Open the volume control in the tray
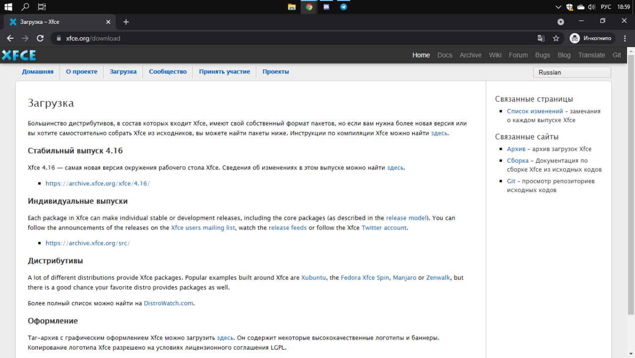The width and height of the screenshot is (635, 358). coord(591,7)
